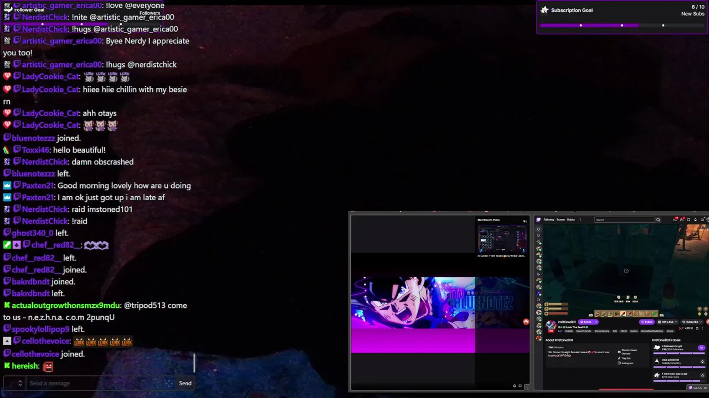Toggle theatre mode icon in offline player
The width and height of the screenshot is (709, 398).
520,386
